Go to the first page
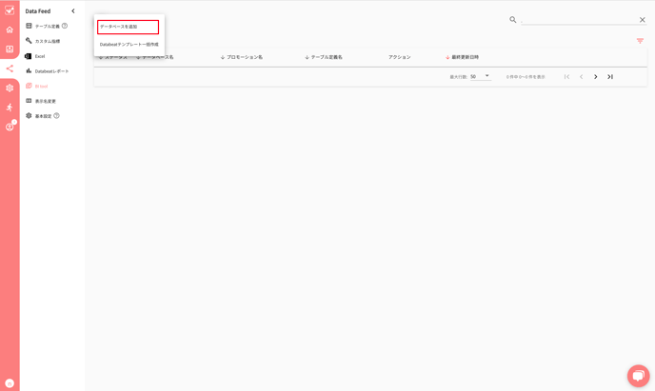655x391 pixels. click(566, 77)
